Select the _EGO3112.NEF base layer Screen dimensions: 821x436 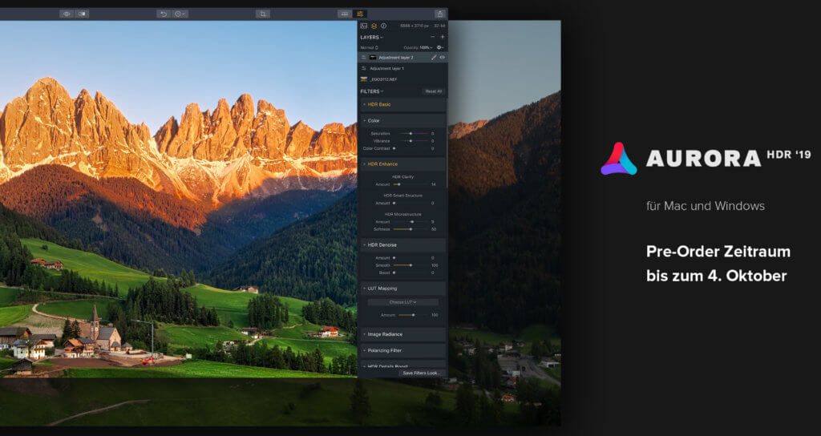coord(402,79)
